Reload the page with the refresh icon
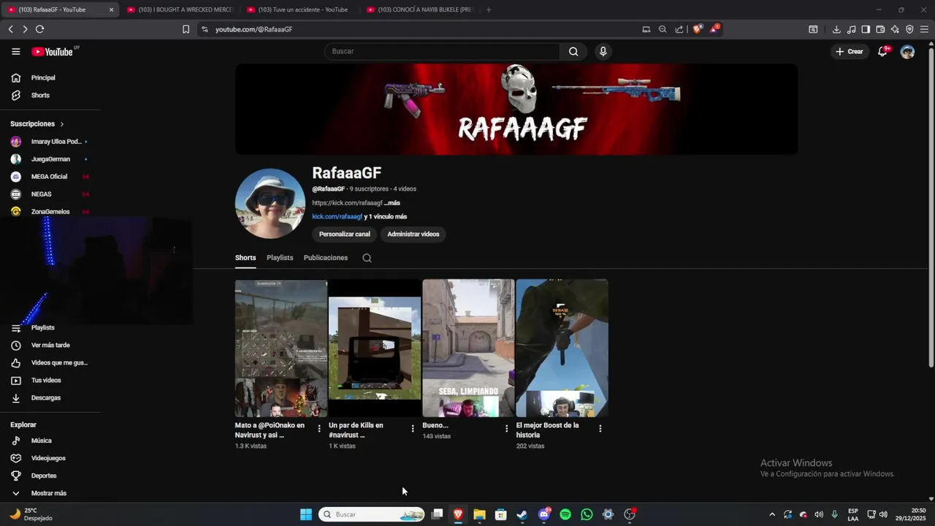This screenshot has height=526, width=935. click(39, 29)
